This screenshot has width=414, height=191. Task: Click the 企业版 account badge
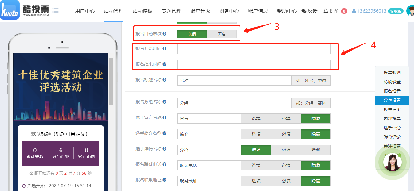[396, 11]
